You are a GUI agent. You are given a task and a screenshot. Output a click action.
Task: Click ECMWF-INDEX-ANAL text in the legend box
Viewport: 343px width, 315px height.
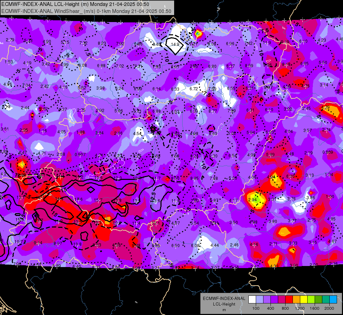point(224,299)
